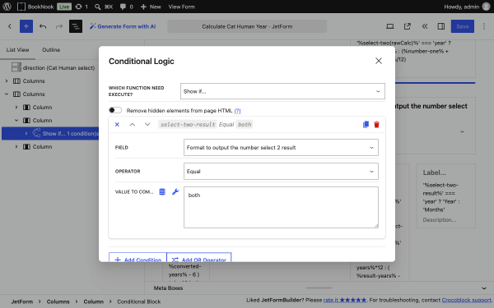Open the Crocoblock support link

(466, 300)
